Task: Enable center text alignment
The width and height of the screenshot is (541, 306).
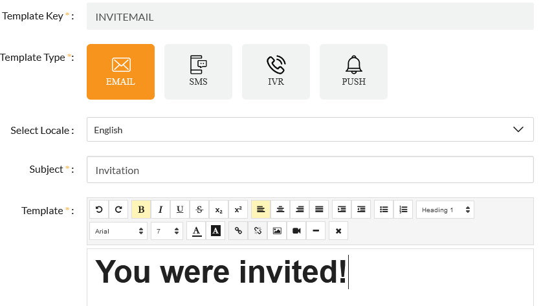Action: [280, 210]
